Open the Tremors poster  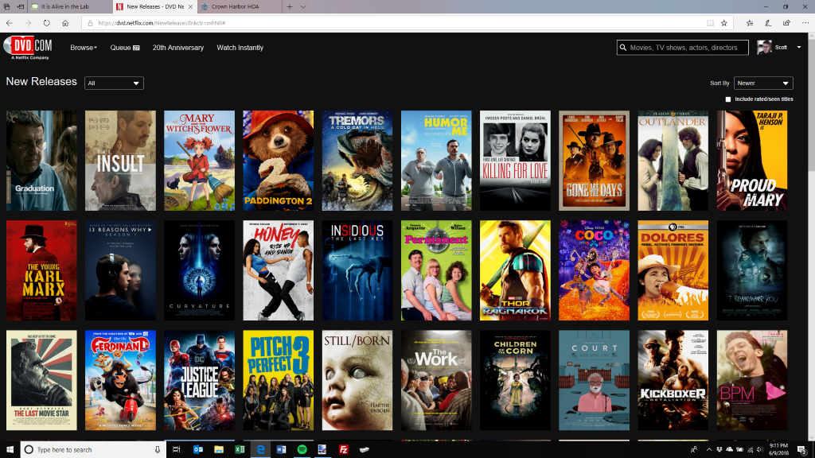pyautogui.click(x=357, y=161)
